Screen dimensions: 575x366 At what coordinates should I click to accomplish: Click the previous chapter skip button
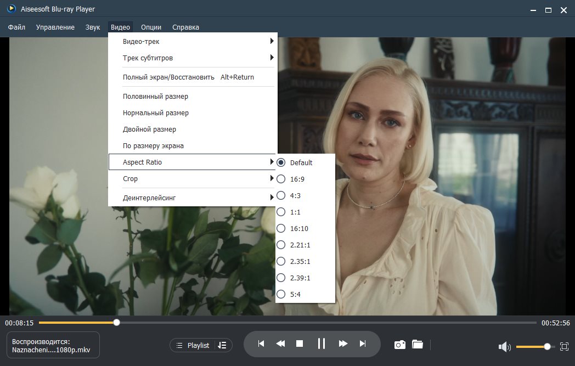coord(261,344)
